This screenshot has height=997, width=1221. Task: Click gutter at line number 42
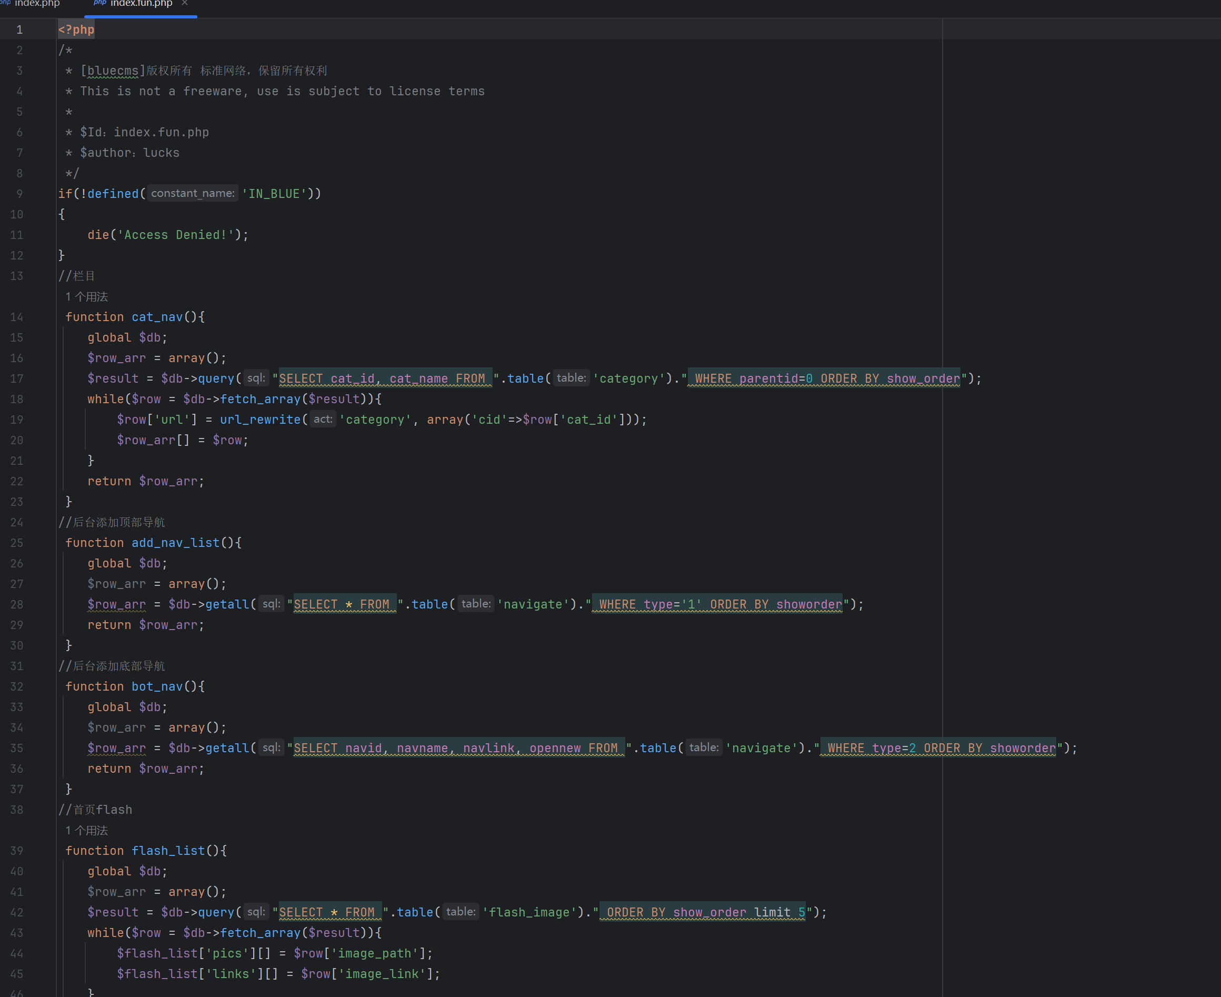(17, 912)
